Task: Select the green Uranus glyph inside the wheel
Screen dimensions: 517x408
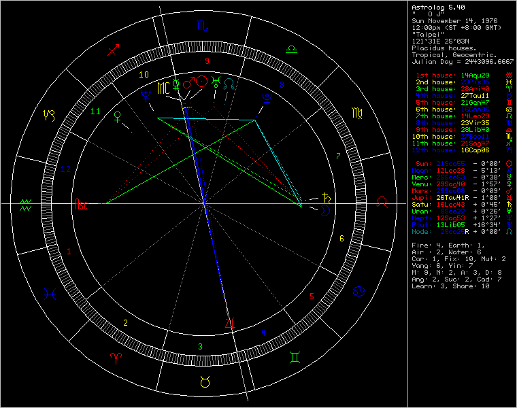Action: 216,82
